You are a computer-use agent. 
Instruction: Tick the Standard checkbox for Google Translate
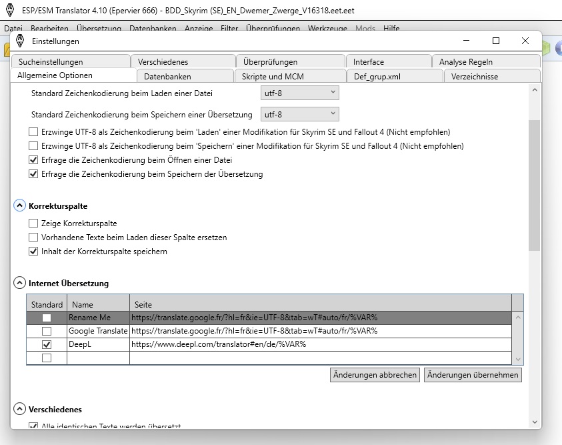click(x=47, y=331)
